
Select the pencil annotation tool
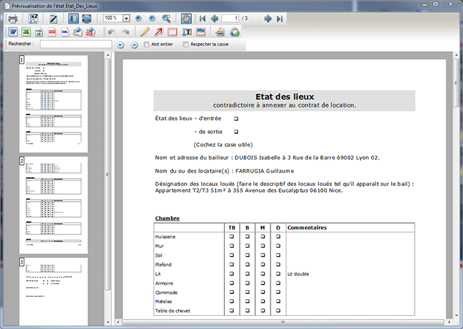(145, 32)
